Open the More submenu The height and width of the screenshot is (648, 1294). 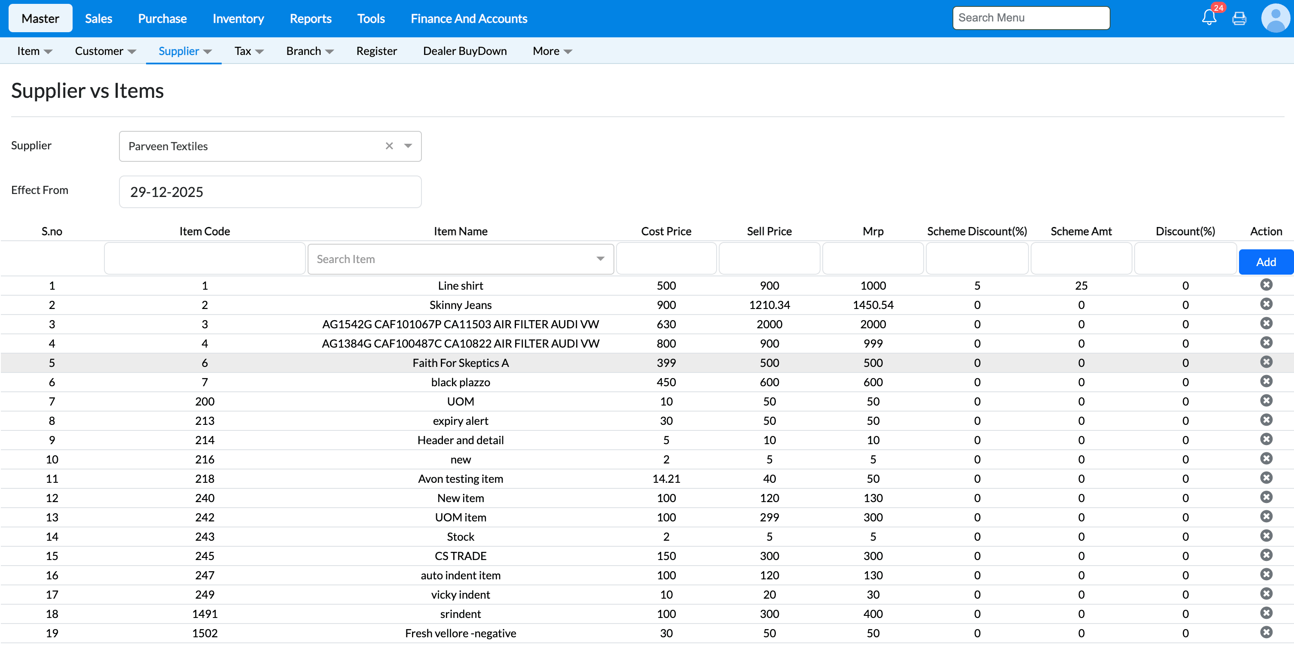pos(552,51)
